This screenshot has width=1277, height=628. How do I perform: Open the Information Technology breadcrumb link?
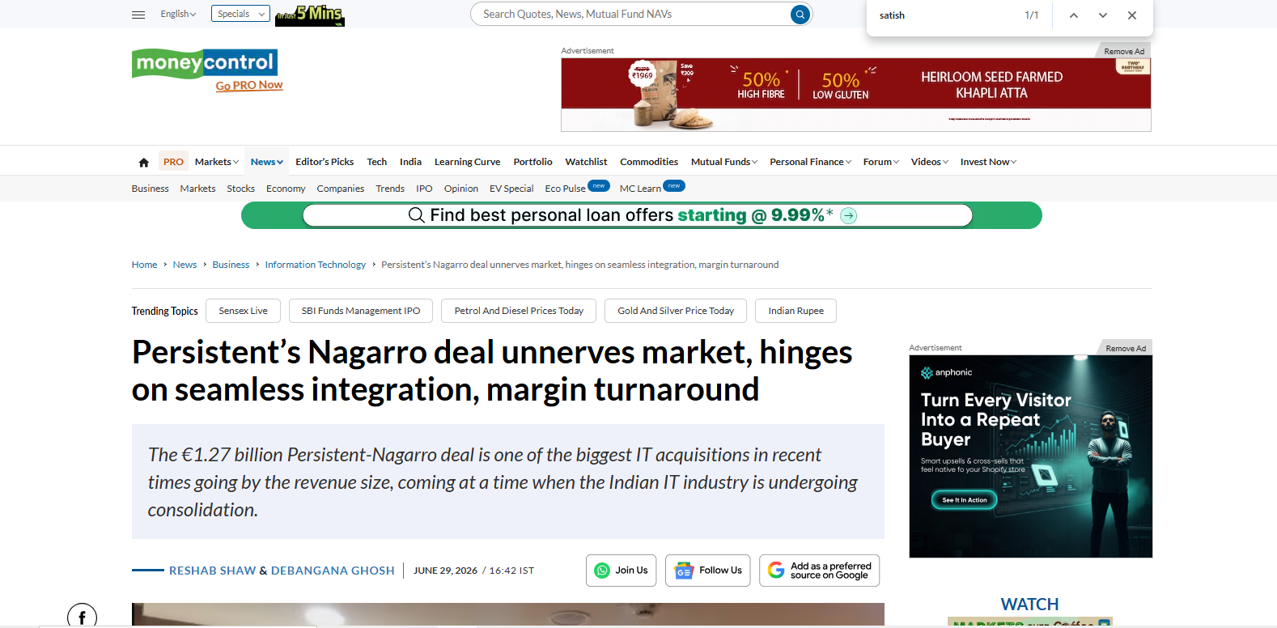[316, 265]
